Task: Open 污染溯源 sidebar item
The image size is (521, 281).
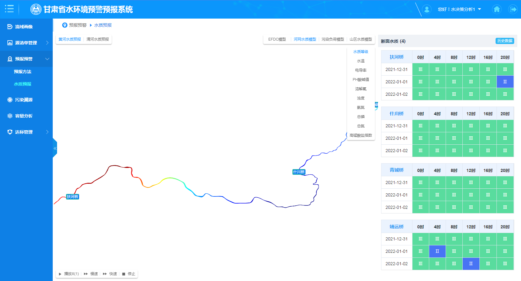Action: point(24,100)
